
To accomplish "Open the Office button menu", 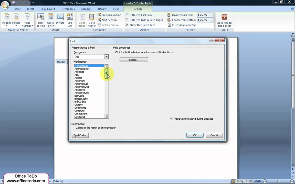I will (5, 5).
